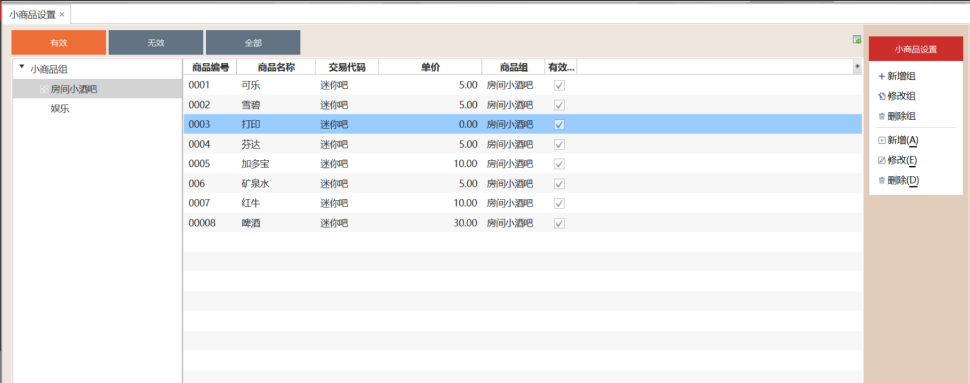
Task: Open the column chooser at table header right
Action: coord(857,67)
